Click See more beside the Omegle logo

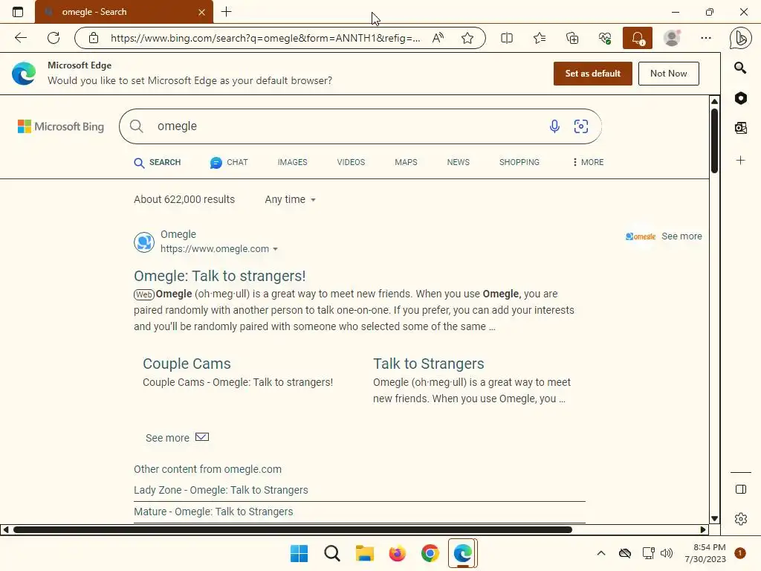point(681,236)
